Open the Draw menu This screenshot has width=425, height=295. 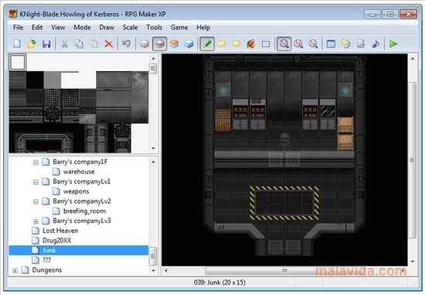(107, 27)
